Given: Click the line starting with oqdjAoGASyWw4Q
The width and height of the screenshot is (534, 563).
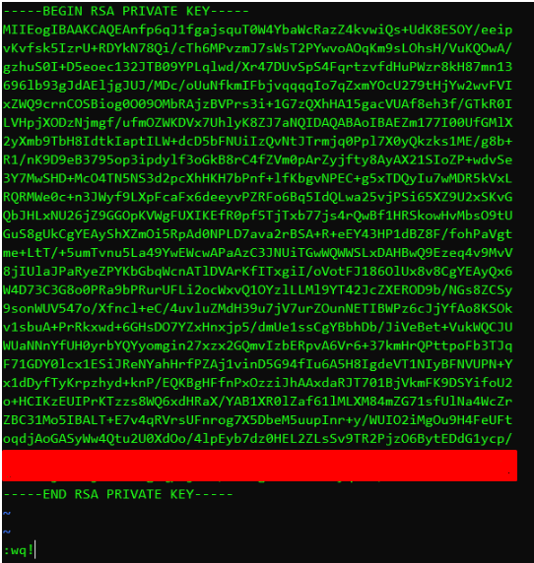Looking at the screenshot, I should 258,439.
